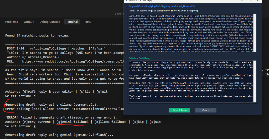
Task: Click the draft sentence 'You've got support from your mom'
Action: (191, 97)
